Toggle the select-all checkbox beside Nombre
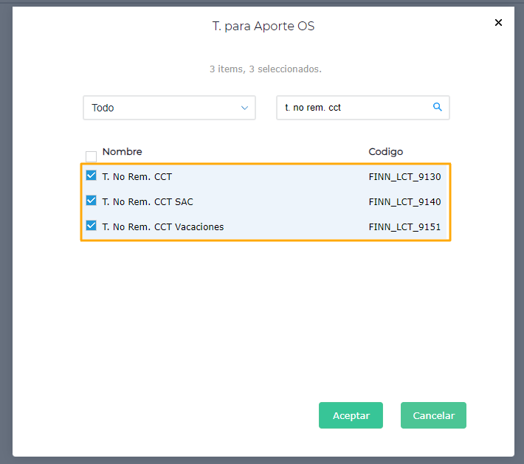 click(x=92, y=156)
